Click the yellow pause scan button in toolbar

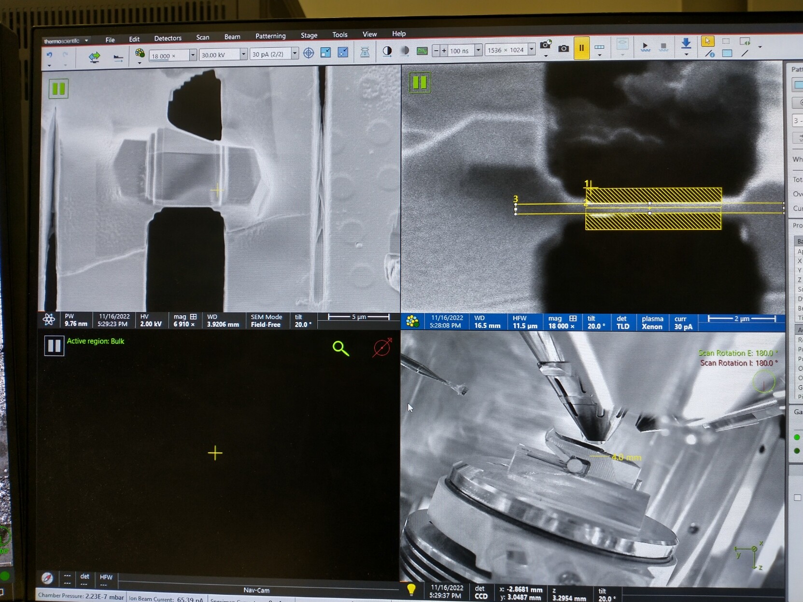(x=581, y=48)
